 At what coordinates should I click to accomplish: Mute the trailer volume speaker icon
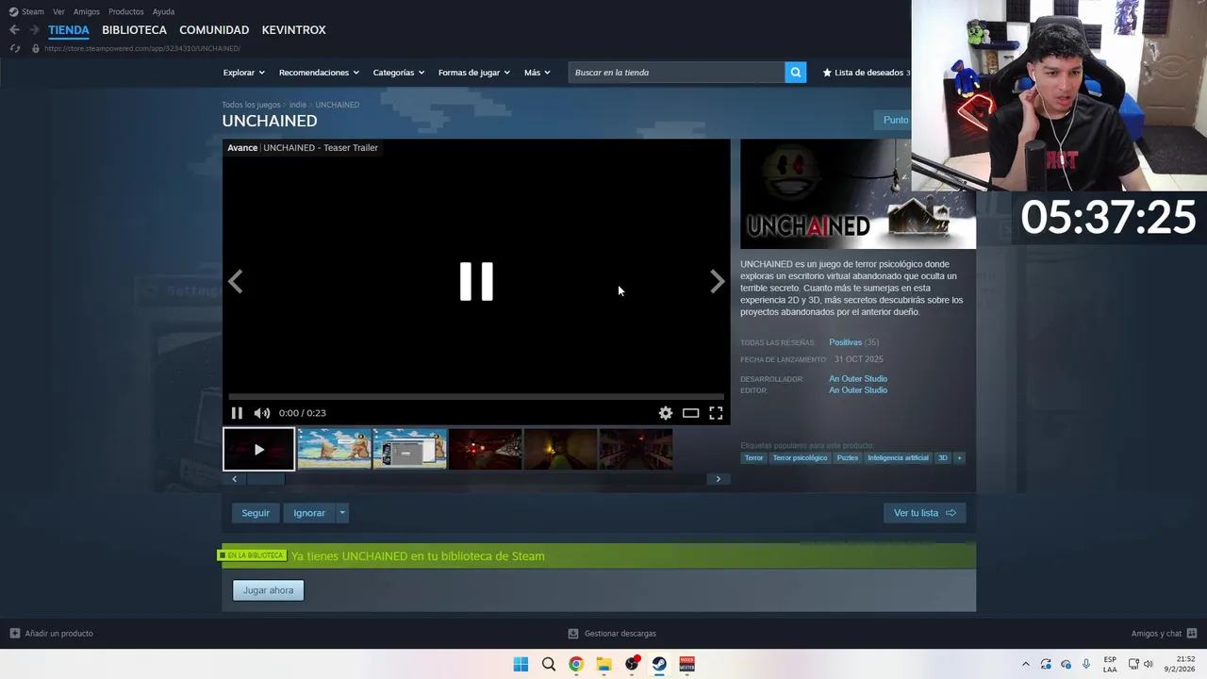click(x=261, y=413)
